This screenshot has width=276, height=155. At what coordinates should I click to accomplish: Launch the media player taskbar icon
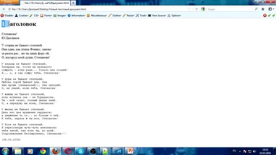(30, 151)
